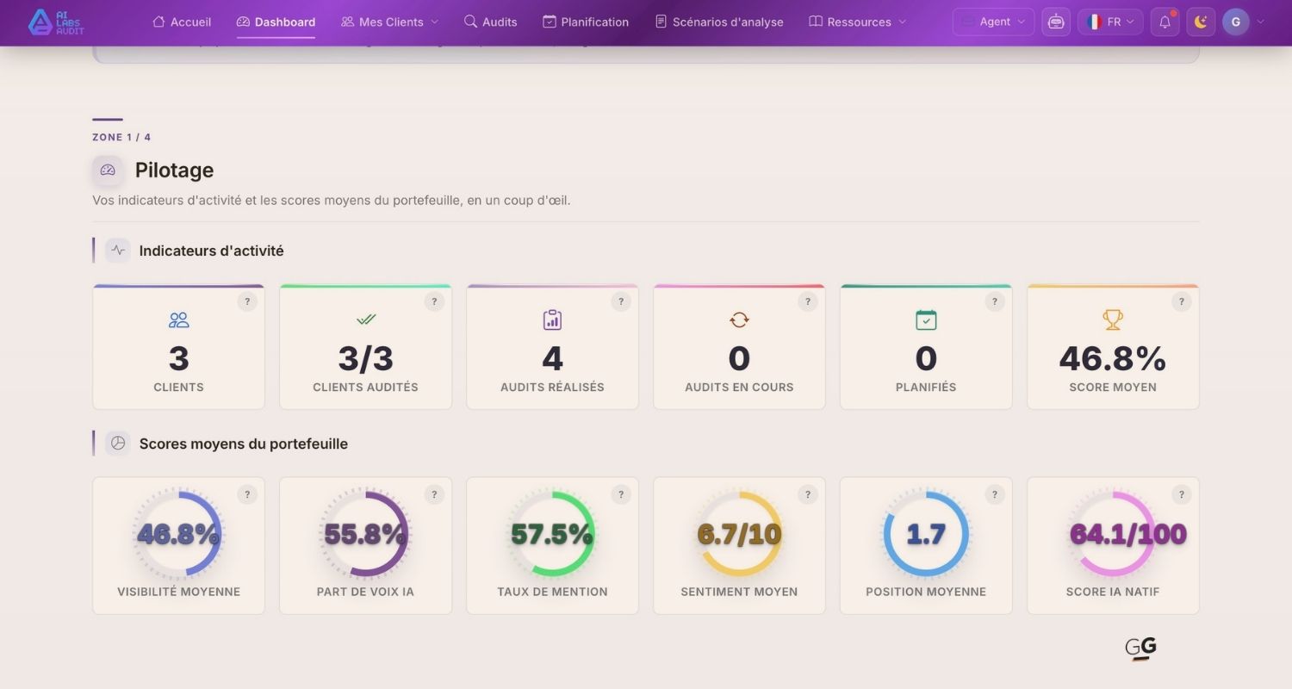Show help for Score IA natif card

coord(1182,494)
